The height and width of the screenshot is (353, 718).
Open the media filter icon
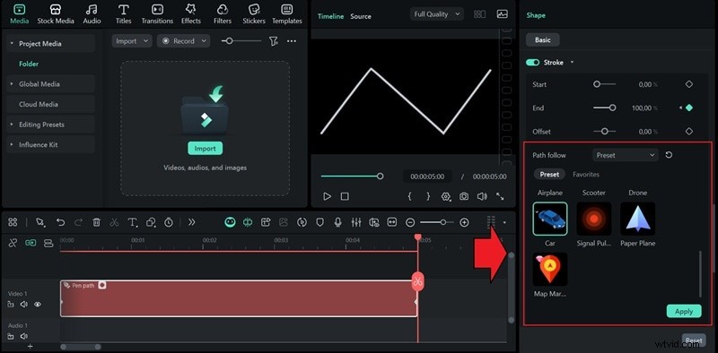click(274, 41)
